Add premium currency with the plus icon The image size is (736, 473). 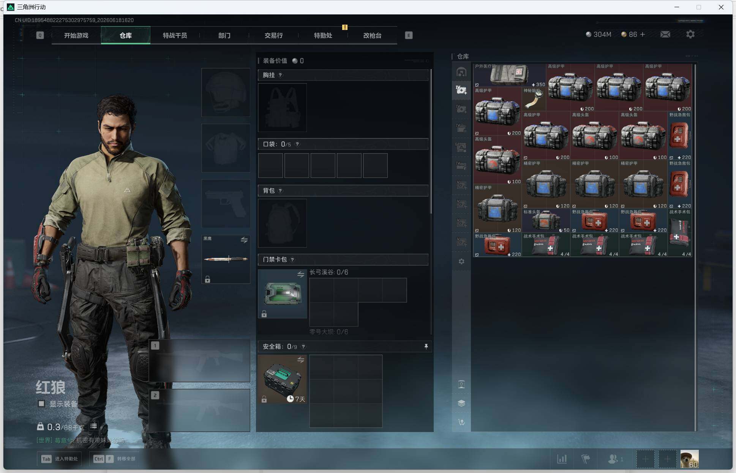643,35
